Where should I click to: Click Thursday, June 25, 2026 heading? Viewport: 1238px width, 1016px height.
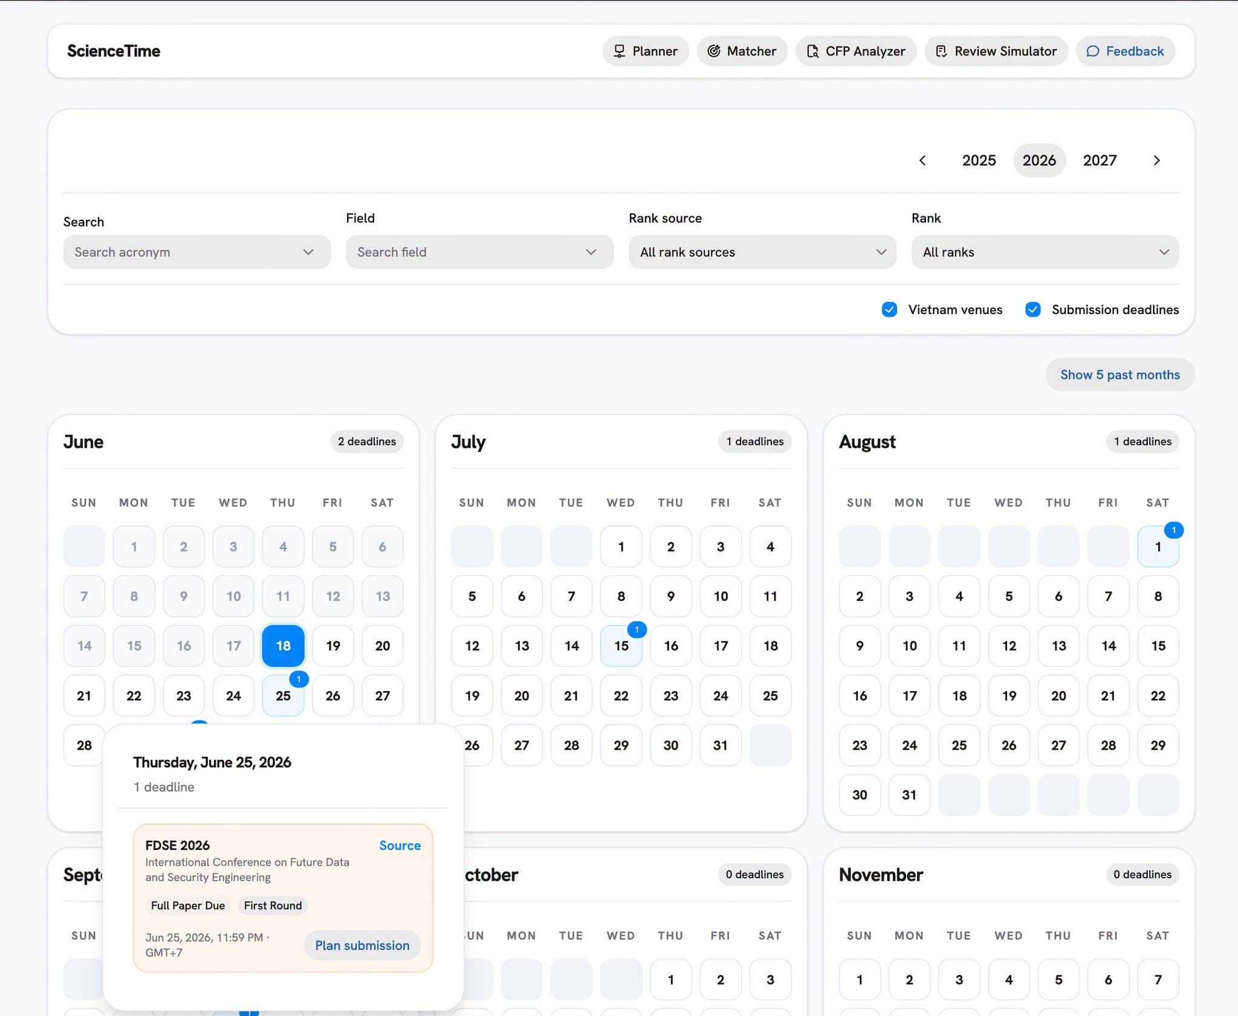point(212,762)
